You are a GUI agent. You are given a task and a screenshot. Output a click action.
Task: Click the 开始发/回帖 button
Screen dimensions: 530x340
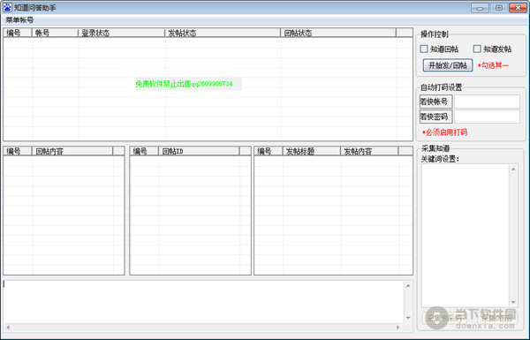pyautogui.click(x=448, y=65)
